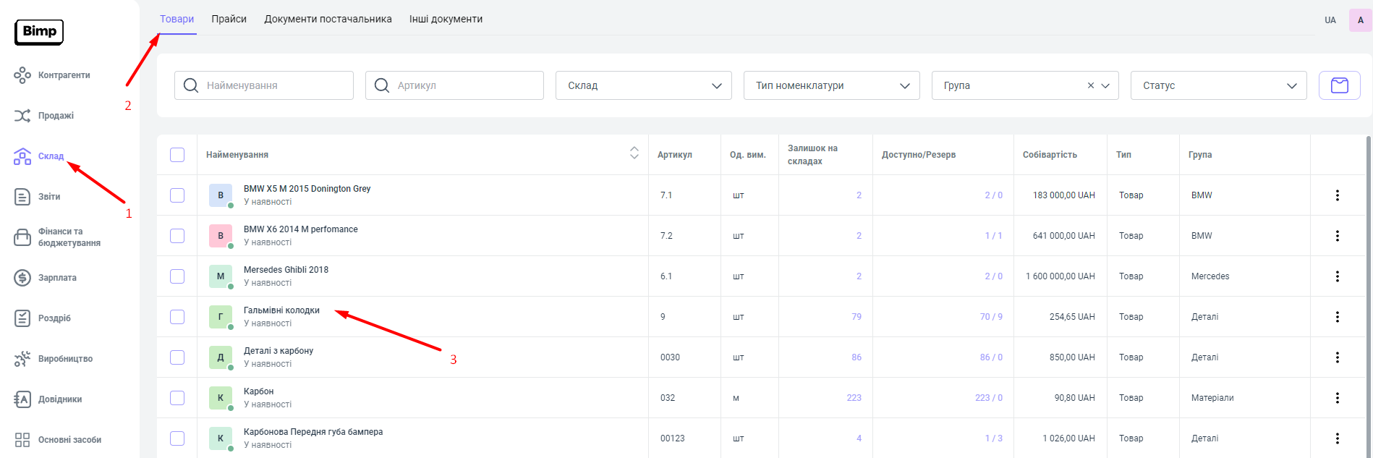Select checkbox for Mersedes Ghibli 2018 row
The width and height of the screenshot is (1373, 458).
177,276
